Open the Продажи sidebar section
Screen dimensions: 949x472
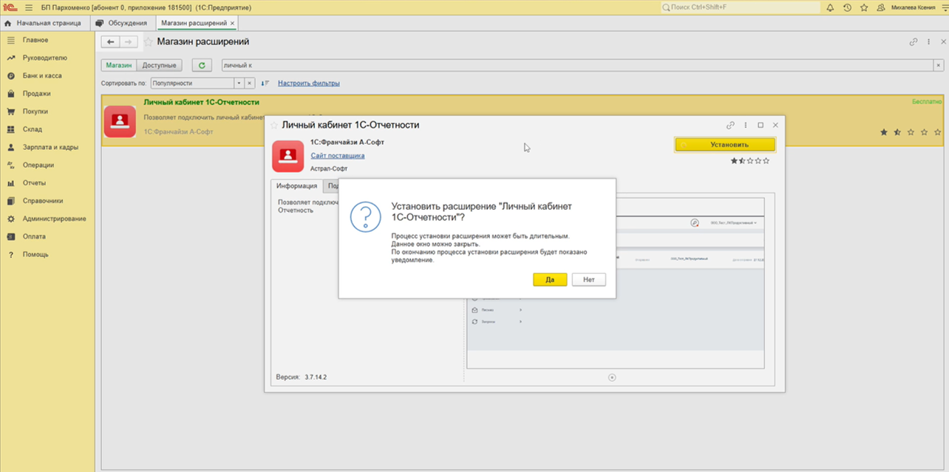click(x=37, y=94)
